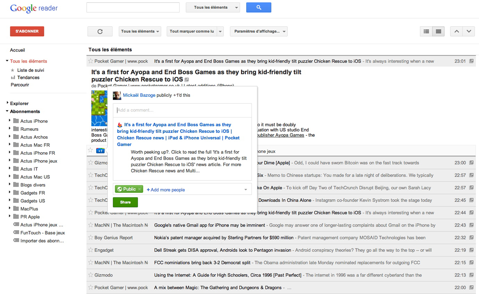Star the Gizmodo item from 23:00
Viewport: 479px width, 294px height.
coord(91,163)
